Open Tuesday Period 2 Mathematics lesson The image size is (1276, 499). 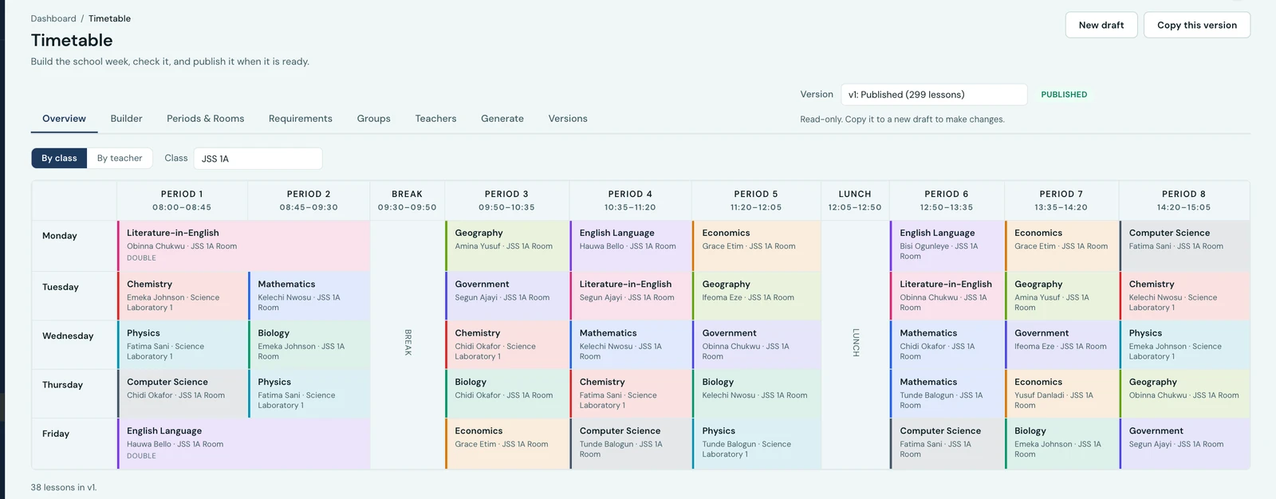[309, 296]
